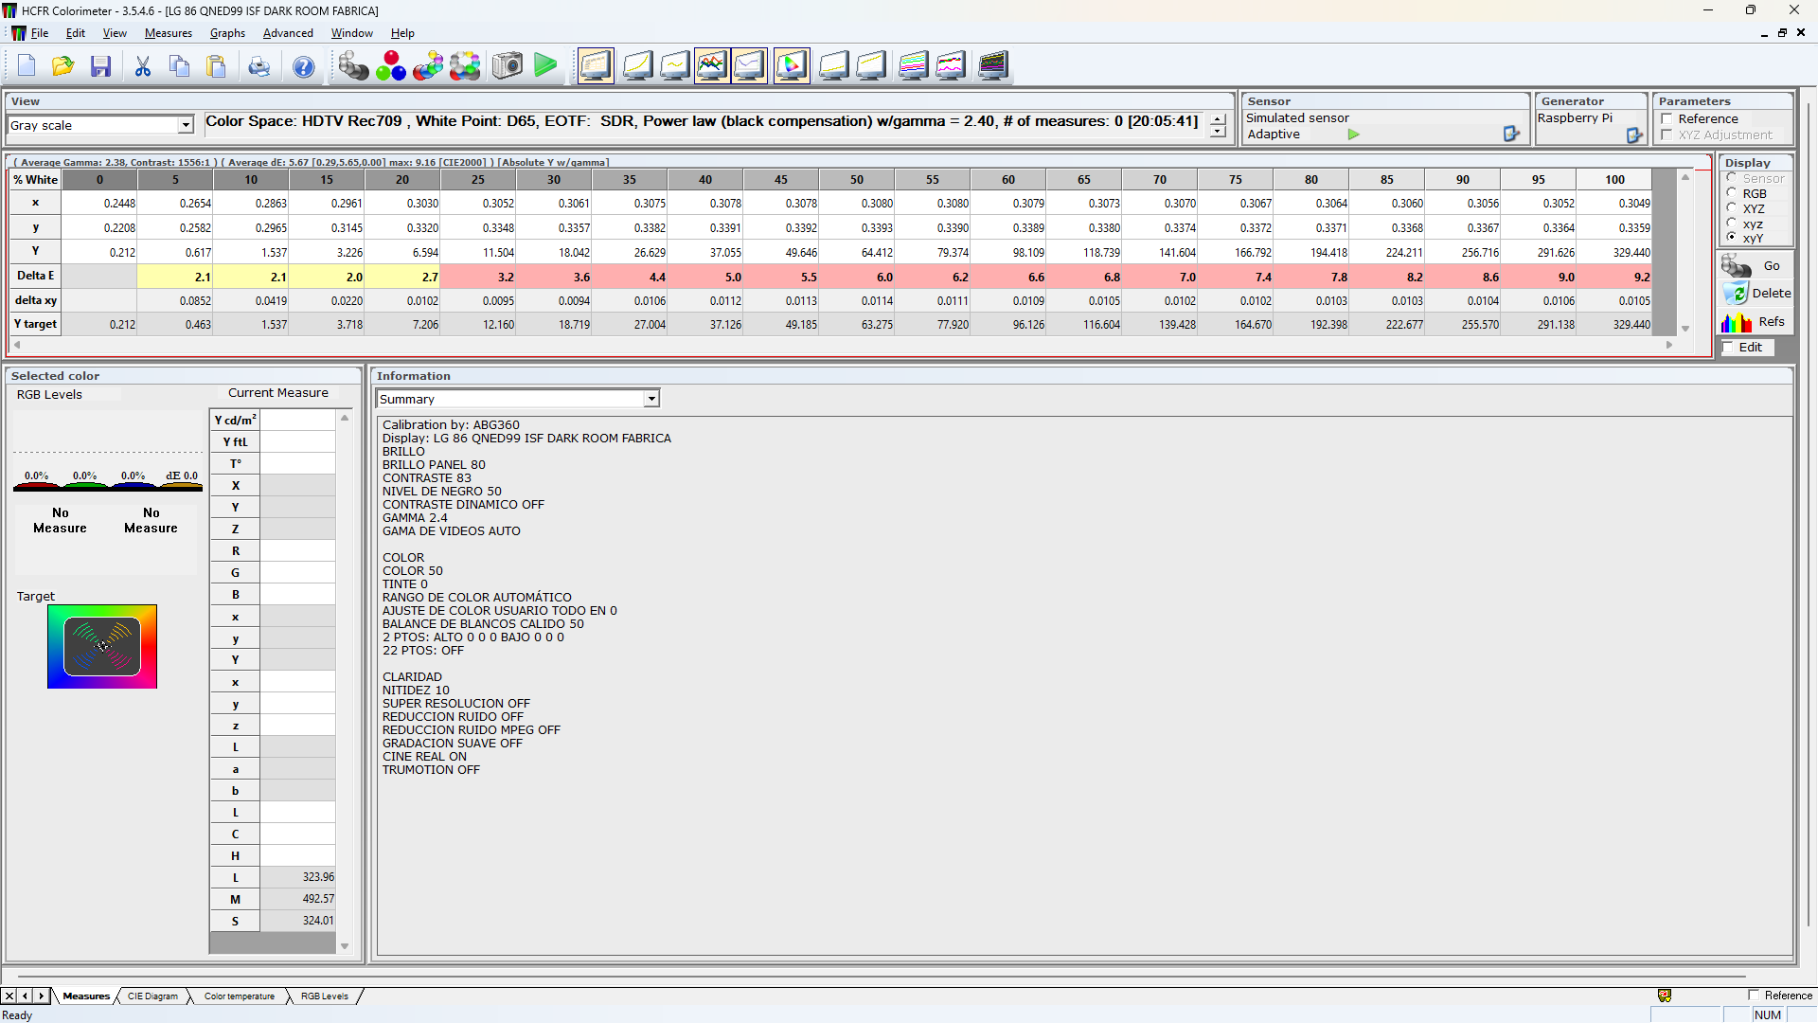Click the measure primary colors RGB icon

(x=391, y=66)
